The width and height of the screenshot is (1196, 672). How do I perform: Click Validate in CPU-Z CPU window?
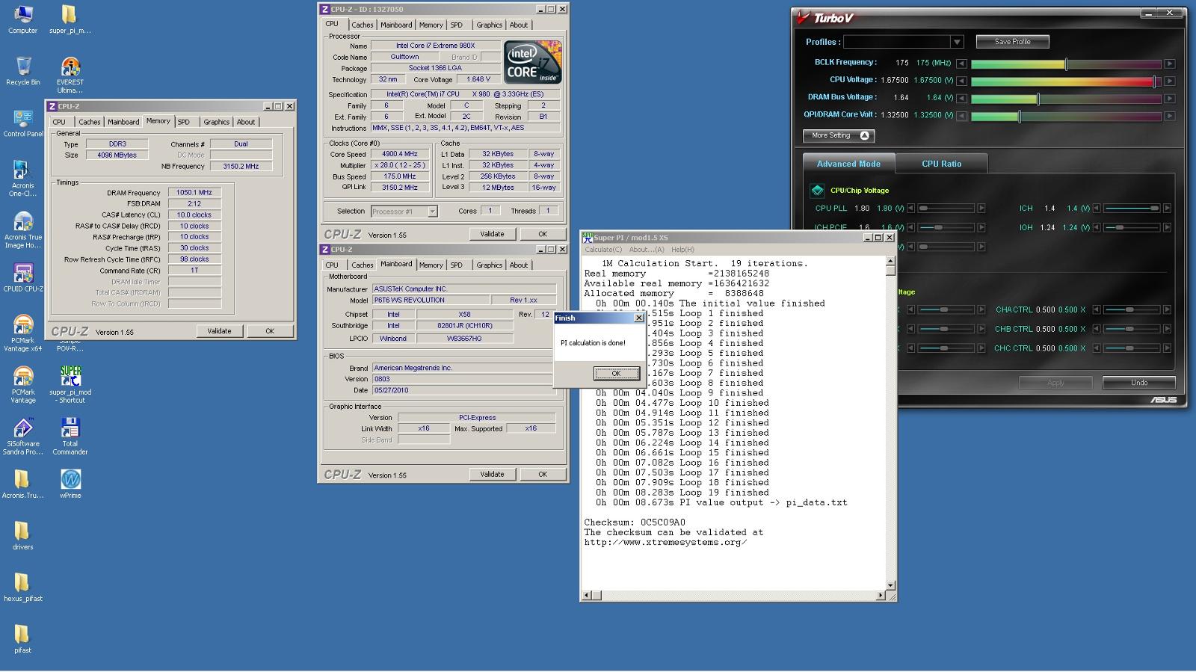(x=491, y=234)
